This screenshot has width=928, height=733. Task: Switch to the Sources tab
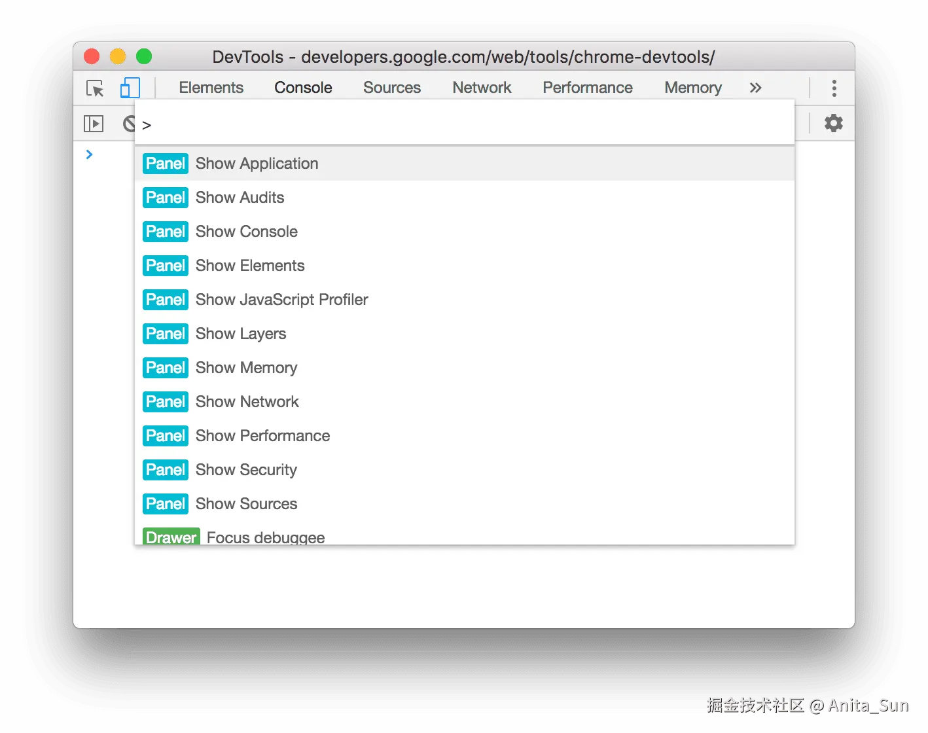coord(392,88)
